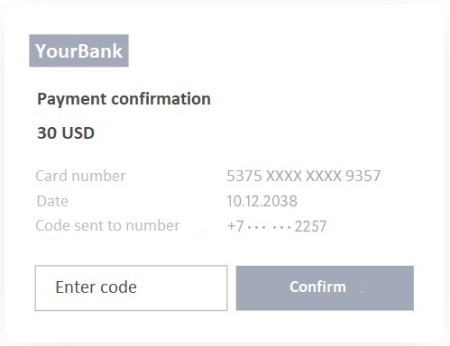Select the date 10.12.2038

point(262,201)
